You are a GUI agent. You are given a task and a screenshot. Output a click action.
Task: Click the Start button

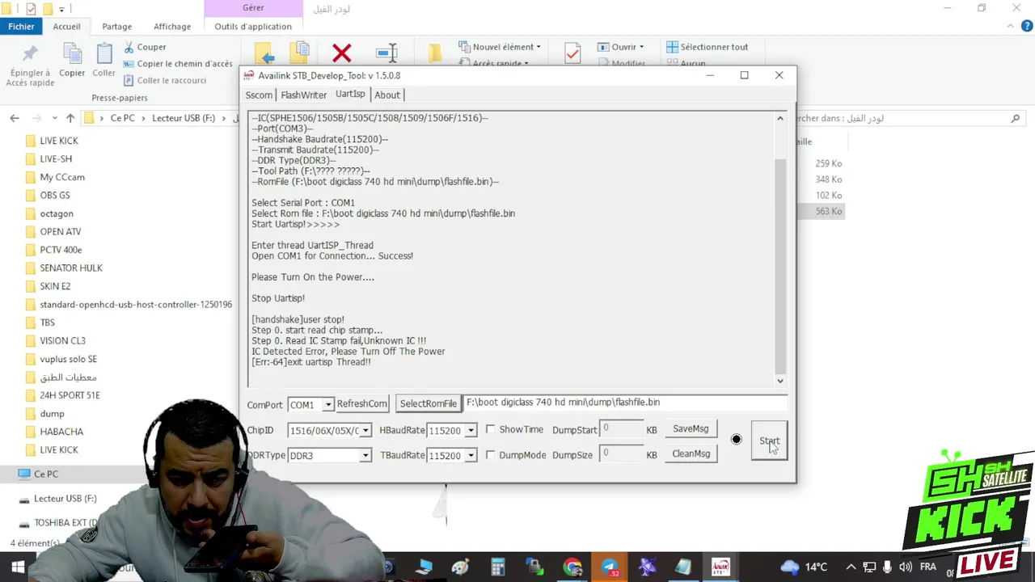(769, 441)
